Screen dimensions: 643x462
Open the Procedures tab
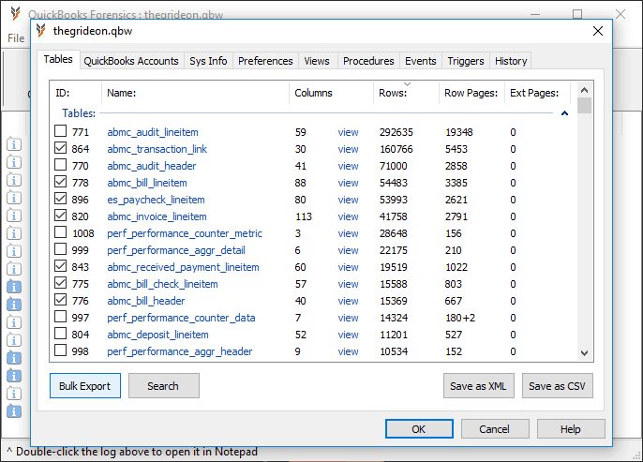point(368,61)
